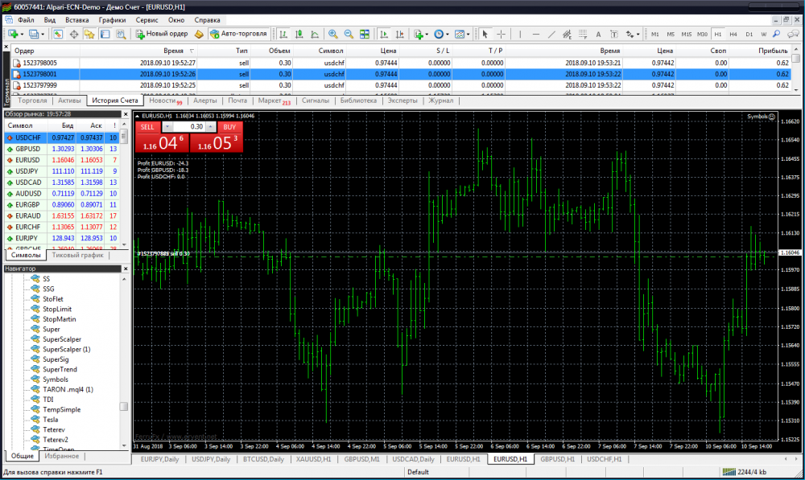Viewport: 805px width, 480px height.
Task: Select the crosshair tool
Action: tap(501, 34)
